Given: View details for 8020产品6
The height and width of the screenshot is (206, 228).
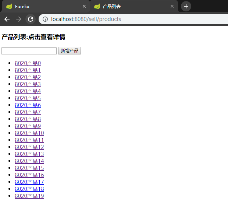Looking at the screenshot, I should [28, 105].
